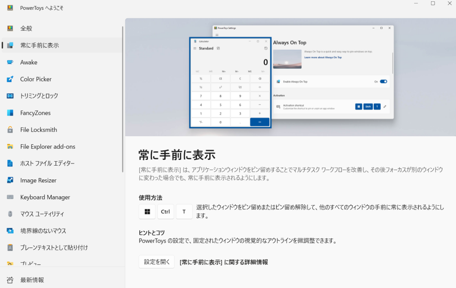Click the Awake coffee cup icon

coord(10,62)
